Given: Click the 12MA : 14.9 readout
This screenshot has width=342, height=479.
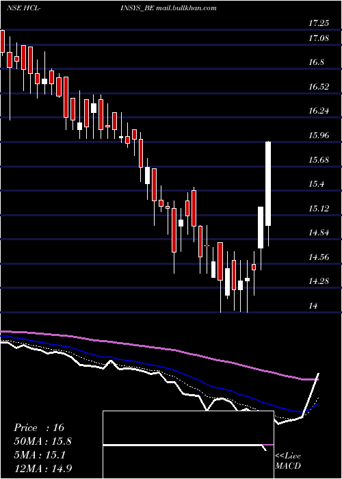Looking at the screenshot, I should coord(42,468).
